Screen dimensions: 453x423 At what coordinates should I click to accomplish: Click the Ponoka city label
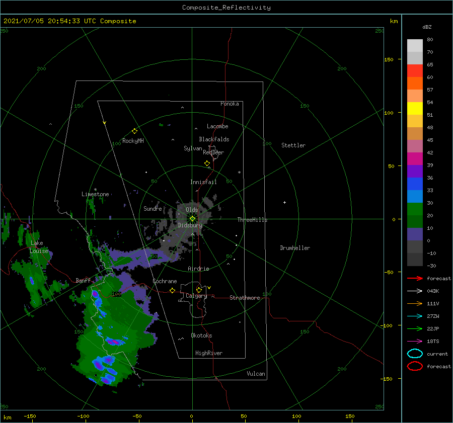pyautogui.click(x=230, y=104)
